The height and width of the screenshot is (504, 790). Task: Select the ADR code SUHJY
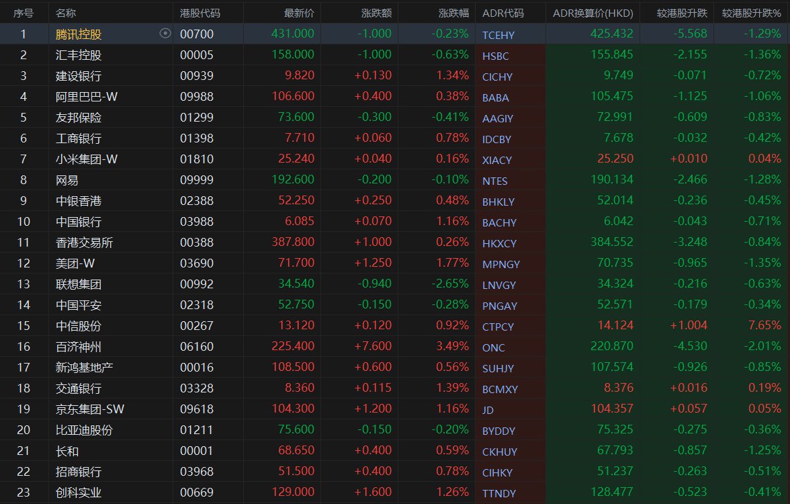(498, 368)
